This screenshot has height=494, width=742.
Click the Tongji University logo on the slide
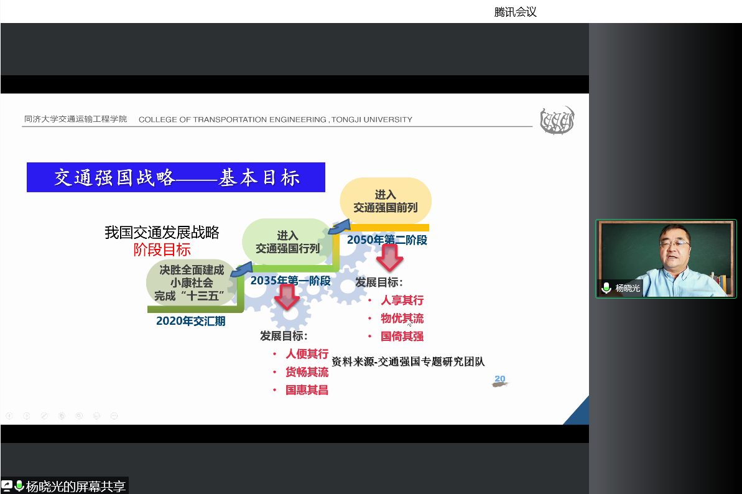tap(557, 120)
